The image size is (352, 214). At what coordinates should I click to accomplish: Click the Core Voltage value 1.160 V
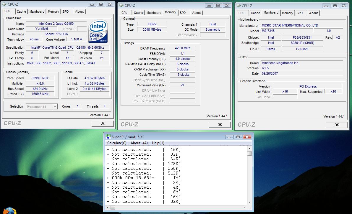click(77, 39)
